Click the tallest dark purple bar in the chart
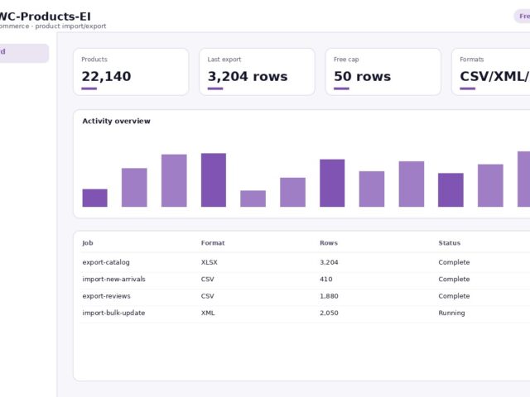 click(x=214, y=180)
